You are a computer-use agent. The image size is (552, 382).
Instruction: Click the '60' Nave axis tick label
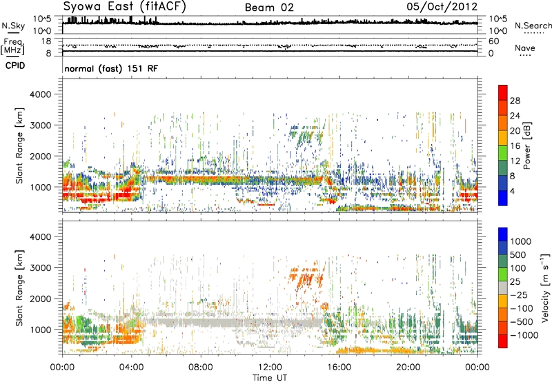493,41
